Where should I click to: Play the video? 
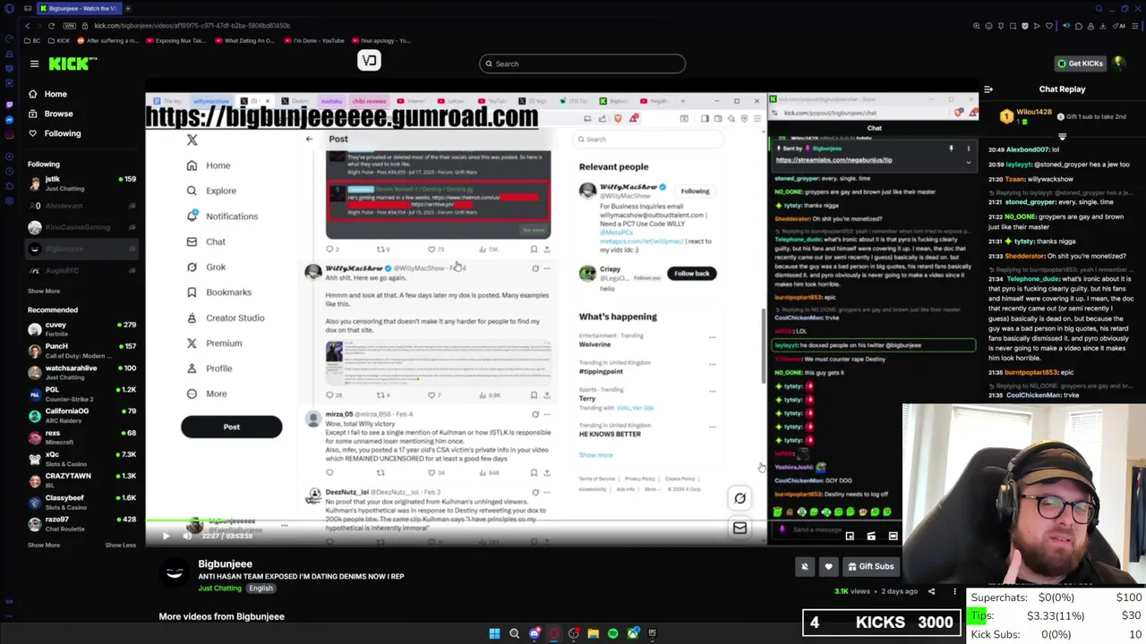click(166, 536)
